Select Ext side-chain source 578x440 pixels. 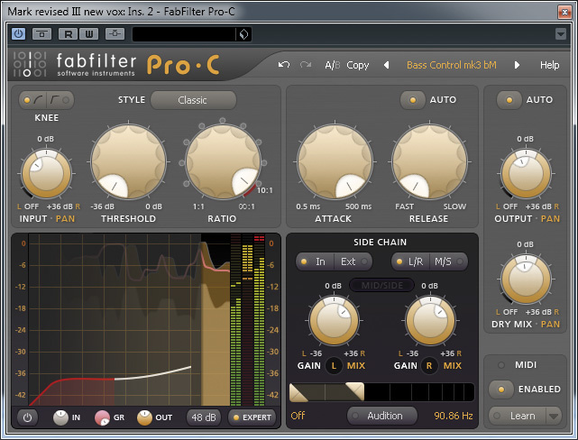click(353, 261)
